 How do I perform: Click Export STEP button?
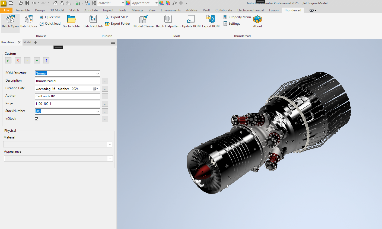tap(117, 17)
